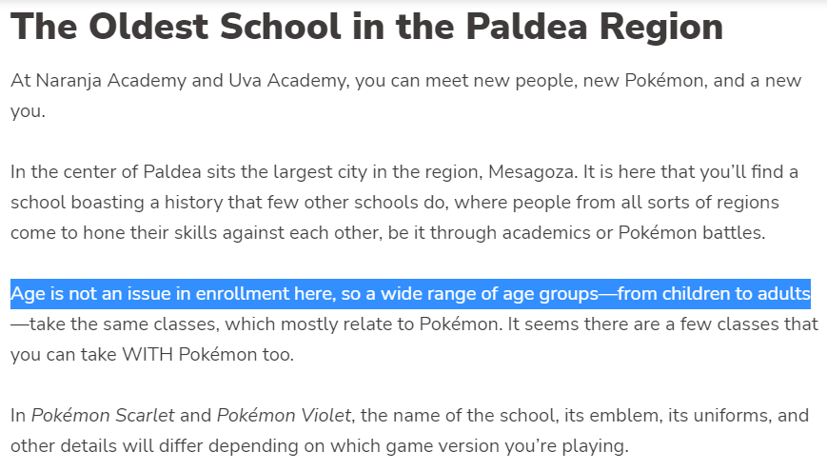Click the word "Mesagoza" in the second paragraph

tap(535, 172)
